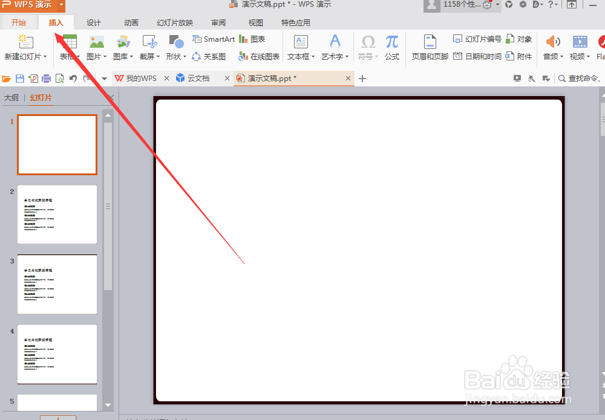Click the Symbol (符号) omega icon
The image size is (605, 420).
click(368, 42)
